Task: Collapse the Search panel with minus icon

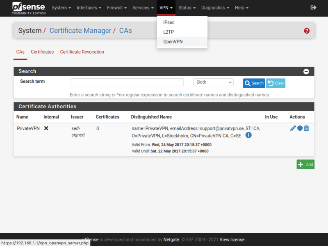Action: [306, 71]
